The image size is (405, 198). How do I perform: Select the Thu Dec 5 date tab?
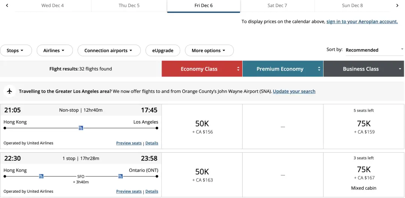[129, 6]
